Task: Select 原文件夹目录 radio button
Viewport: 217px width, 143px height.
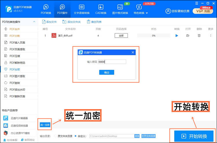Action: pyautogui.click(x=56, y=136)
